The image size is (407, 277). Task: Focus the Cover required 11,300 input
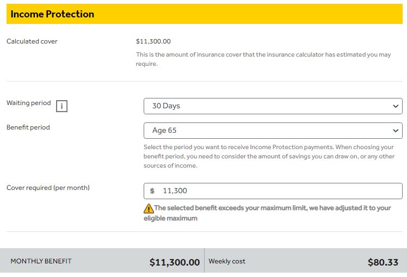tap(273, 191)
